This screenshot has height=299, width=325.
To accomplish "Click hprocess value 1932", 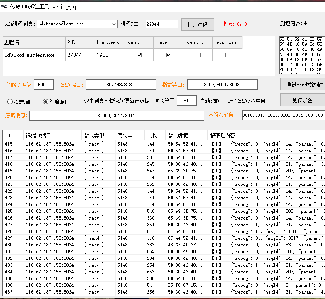I will point(103,55).
